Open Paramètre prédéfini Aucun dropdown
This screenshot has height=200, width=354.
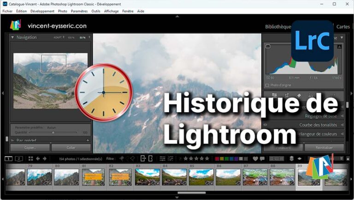(x=52, y=127)
